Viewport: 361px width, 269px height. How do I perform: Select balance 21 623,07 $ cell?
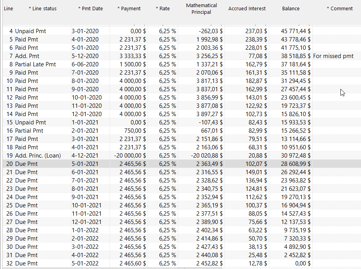click(x=291, y=188)
